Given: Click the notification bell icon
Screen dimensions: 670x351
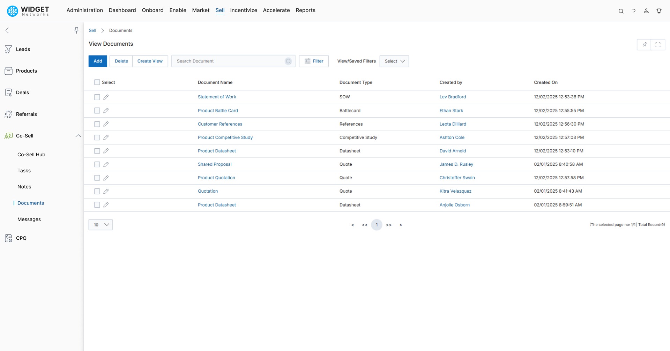Looking at the screenshot, I should (659, 11).
